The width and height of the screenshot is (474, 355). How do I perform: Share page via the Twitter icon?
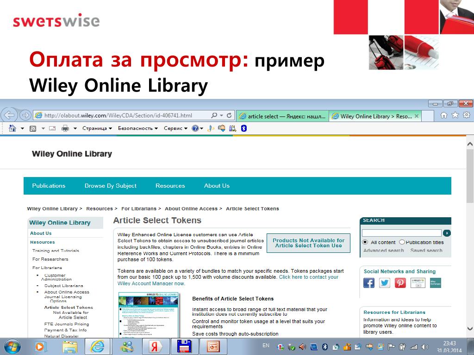click(385, 283)
